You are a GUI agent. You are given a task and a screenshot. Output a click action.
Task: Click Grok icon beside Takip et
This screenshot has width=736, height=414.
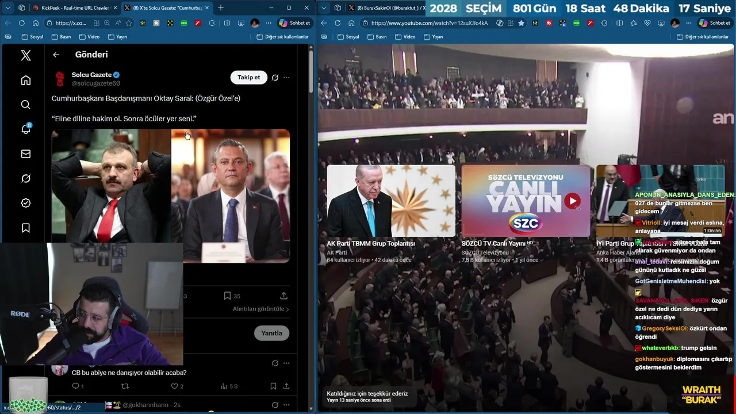tap(275, 78)
